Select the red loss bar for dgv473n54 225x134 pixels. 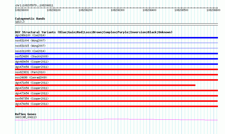pos(116,96)
